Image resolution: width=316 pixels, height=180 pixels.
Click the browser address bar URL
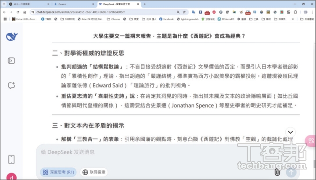tap(101, 12)
